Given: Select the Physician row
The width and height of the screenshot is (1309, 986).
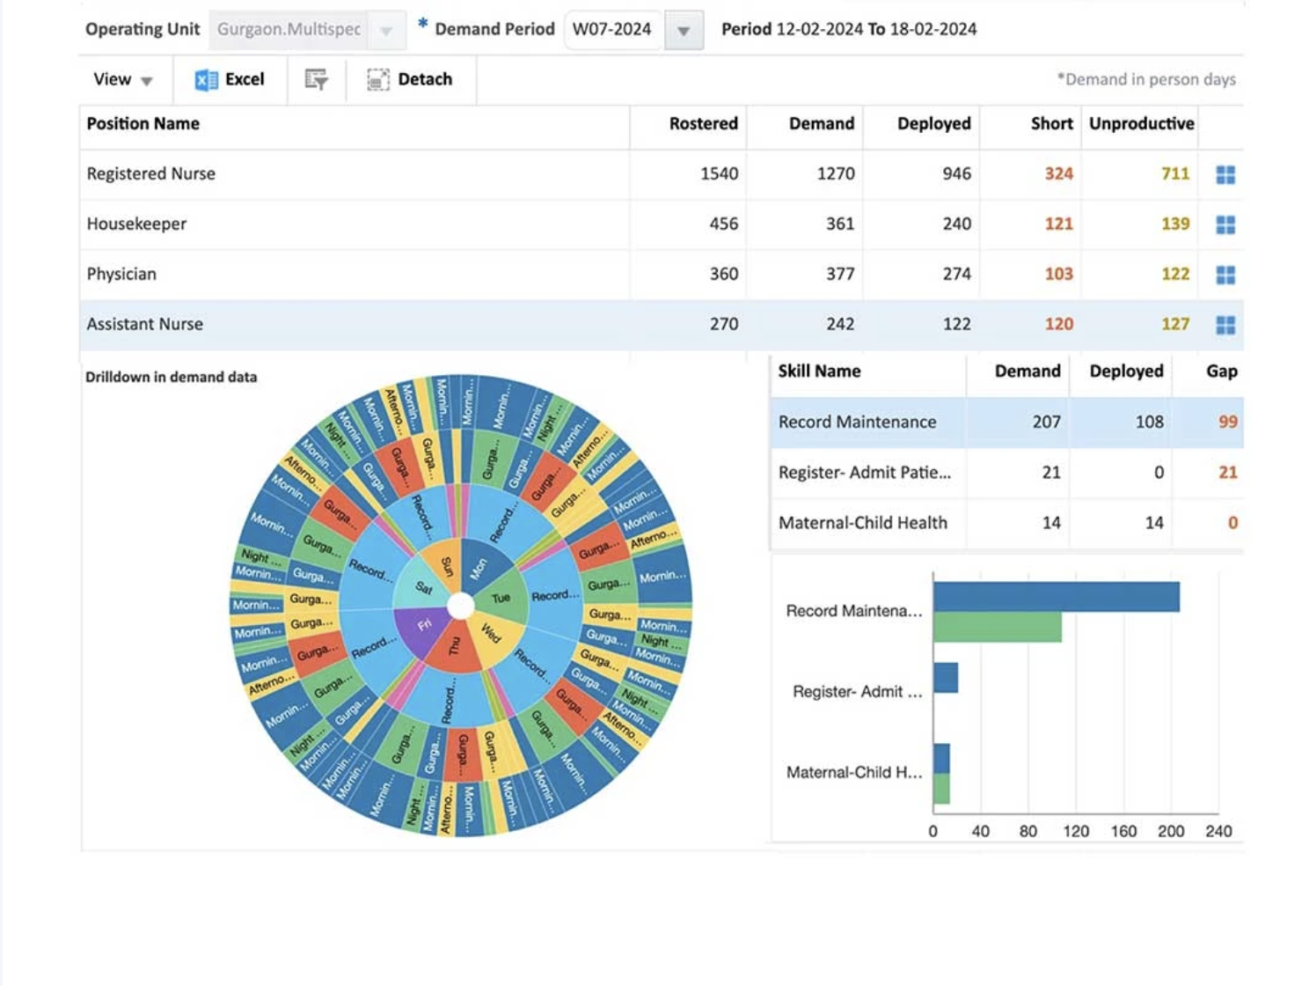Looking at the screenshot, I should 662,275.
